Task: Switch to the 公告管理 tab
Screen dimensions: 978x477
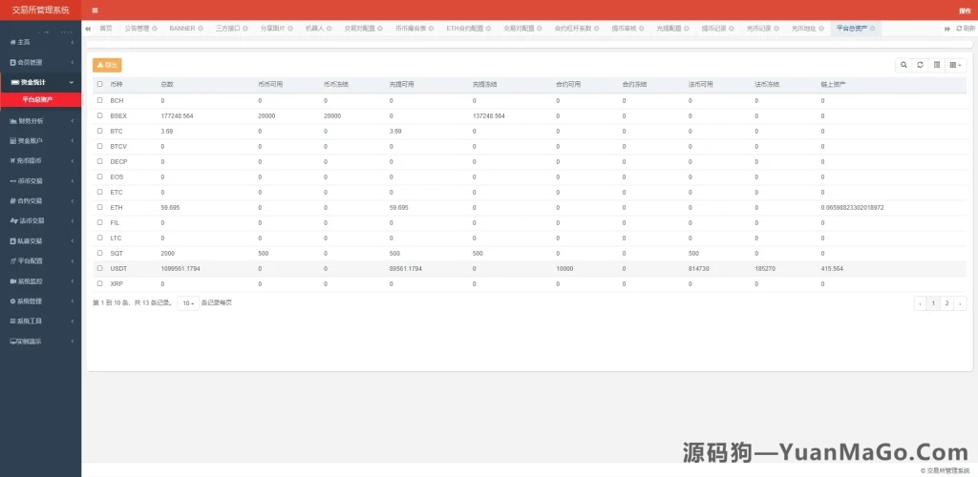Action: (137, 29)
